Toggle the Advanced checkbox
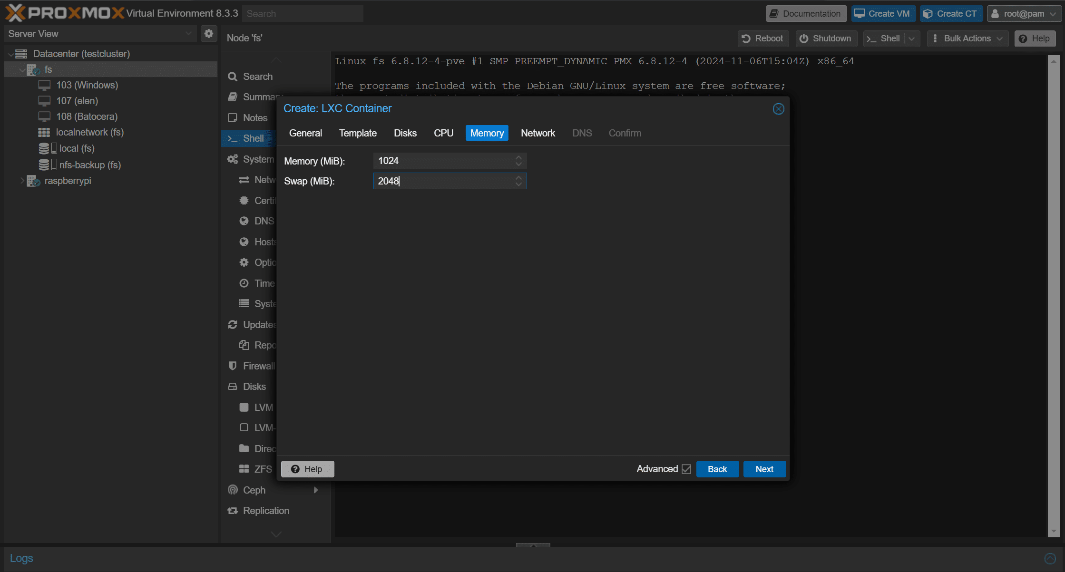This screenshot has width=1065, height=572. pos(686,469)
